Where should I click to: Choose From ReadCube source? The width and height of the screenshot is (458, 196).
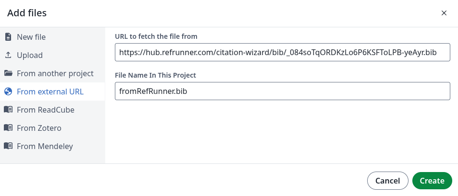(52, 110)
